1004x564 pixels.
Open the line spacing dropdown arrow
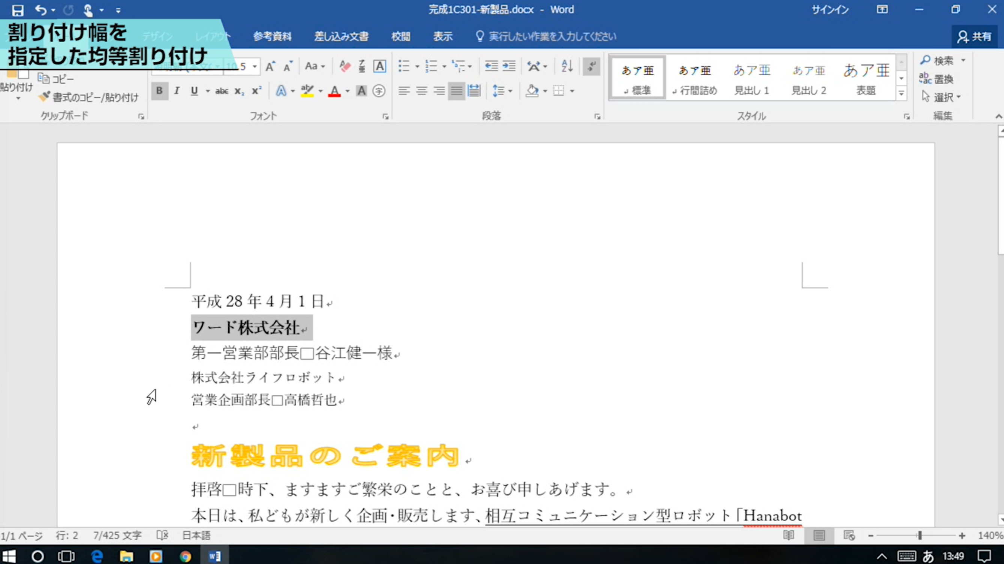coord(510,91)
